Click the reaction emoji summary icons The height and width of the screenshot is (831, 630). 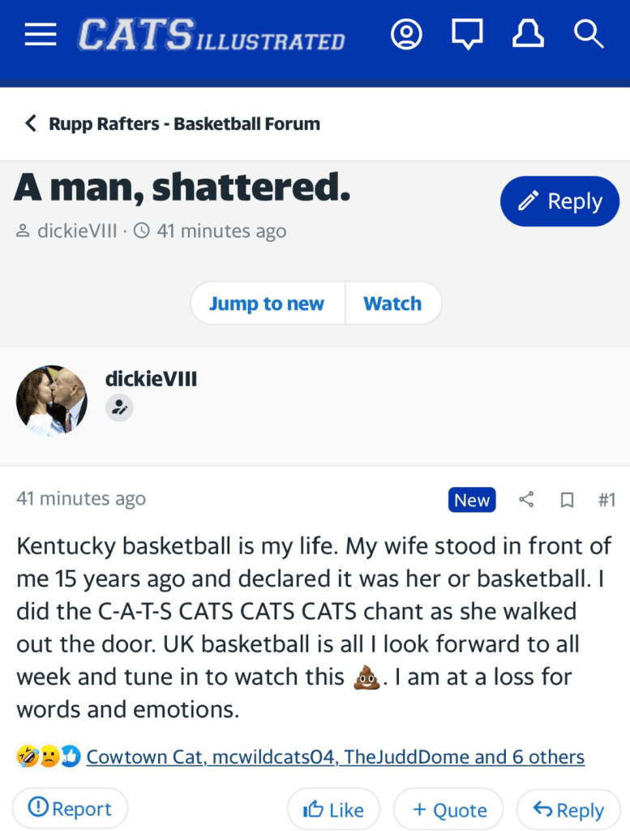click(49, 757)
